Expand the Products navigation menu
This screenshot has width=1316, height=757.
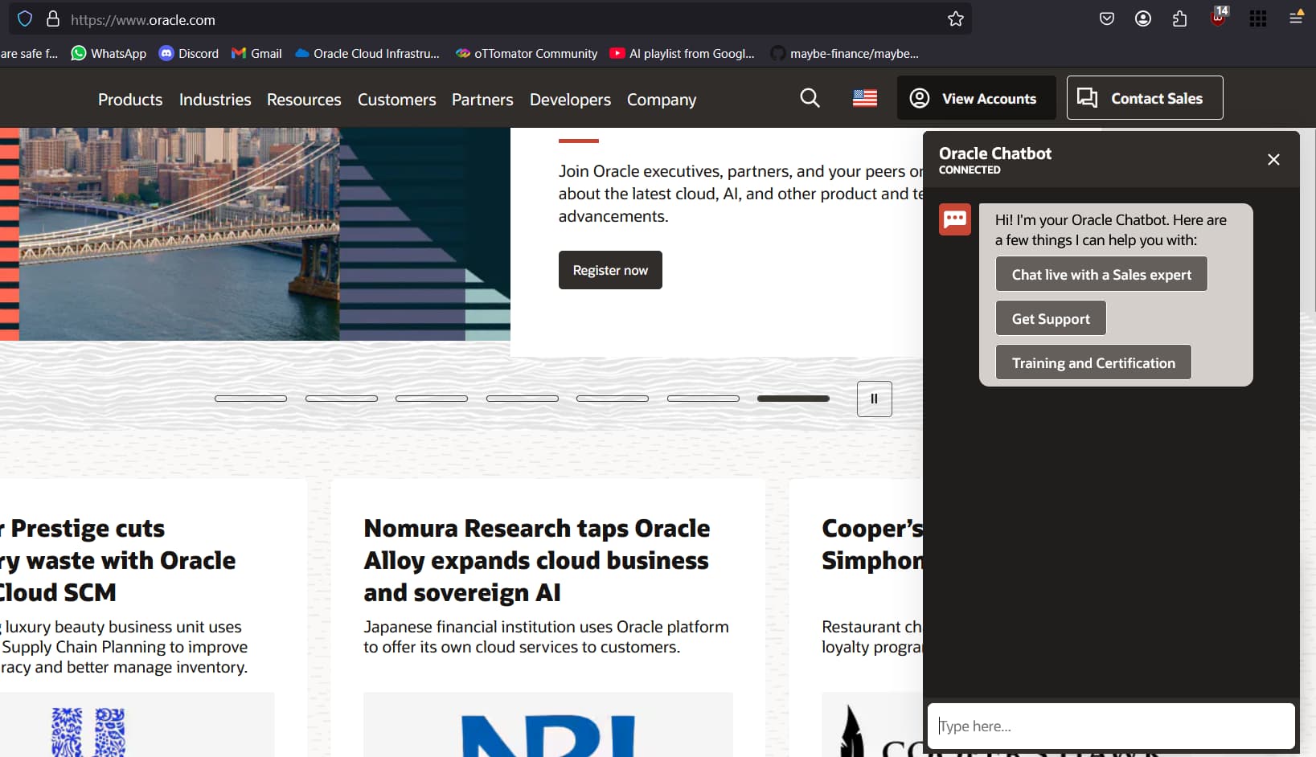[130, 100]
